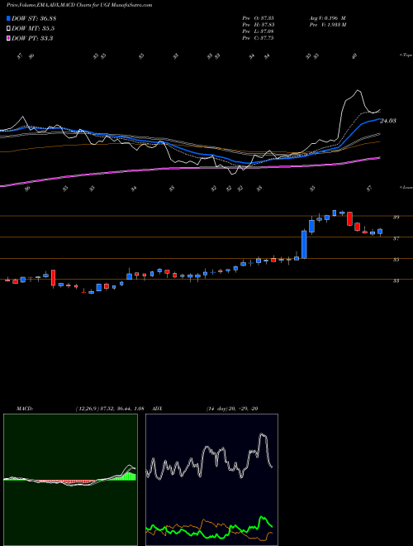Open the dark blue ADX chart panel

(x=211, y=480)
